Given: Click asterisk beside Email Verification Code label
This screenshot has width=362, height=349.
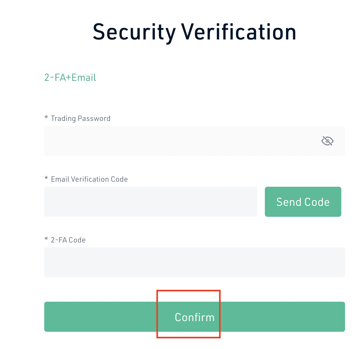Looking at the screenshot, I should (x=46, y=179).
